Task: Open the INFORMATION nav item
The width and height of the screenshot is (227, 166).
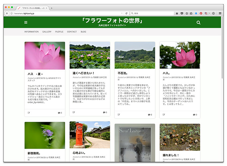Action: tap(32, 32)
